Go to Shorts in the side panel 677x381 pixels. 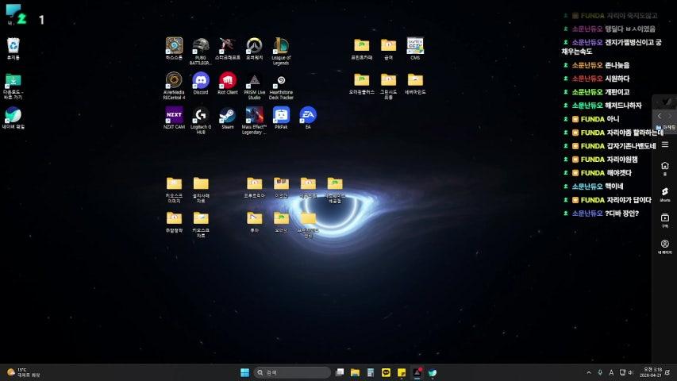(x=664, y=193)
